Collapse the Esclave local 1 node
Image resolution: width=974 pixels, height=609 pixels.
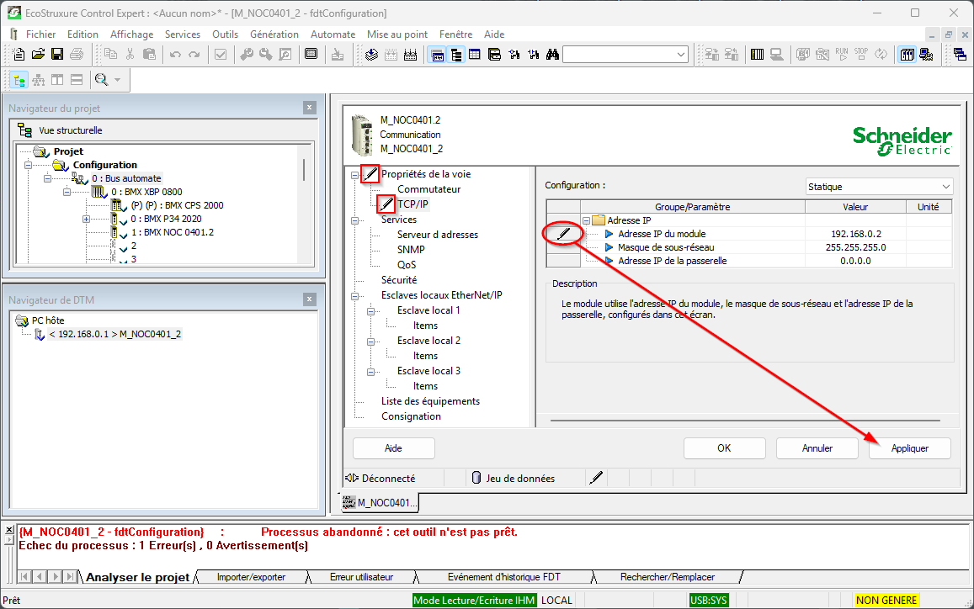click(x=371, y=310)
